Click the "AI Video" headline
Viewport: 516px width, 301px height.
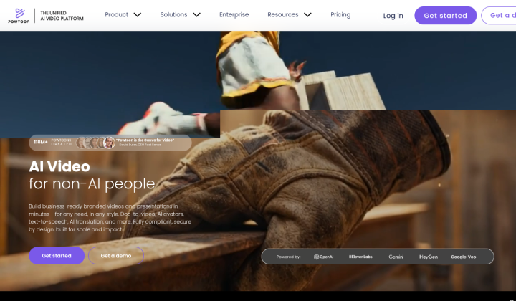tap(59, 166)
